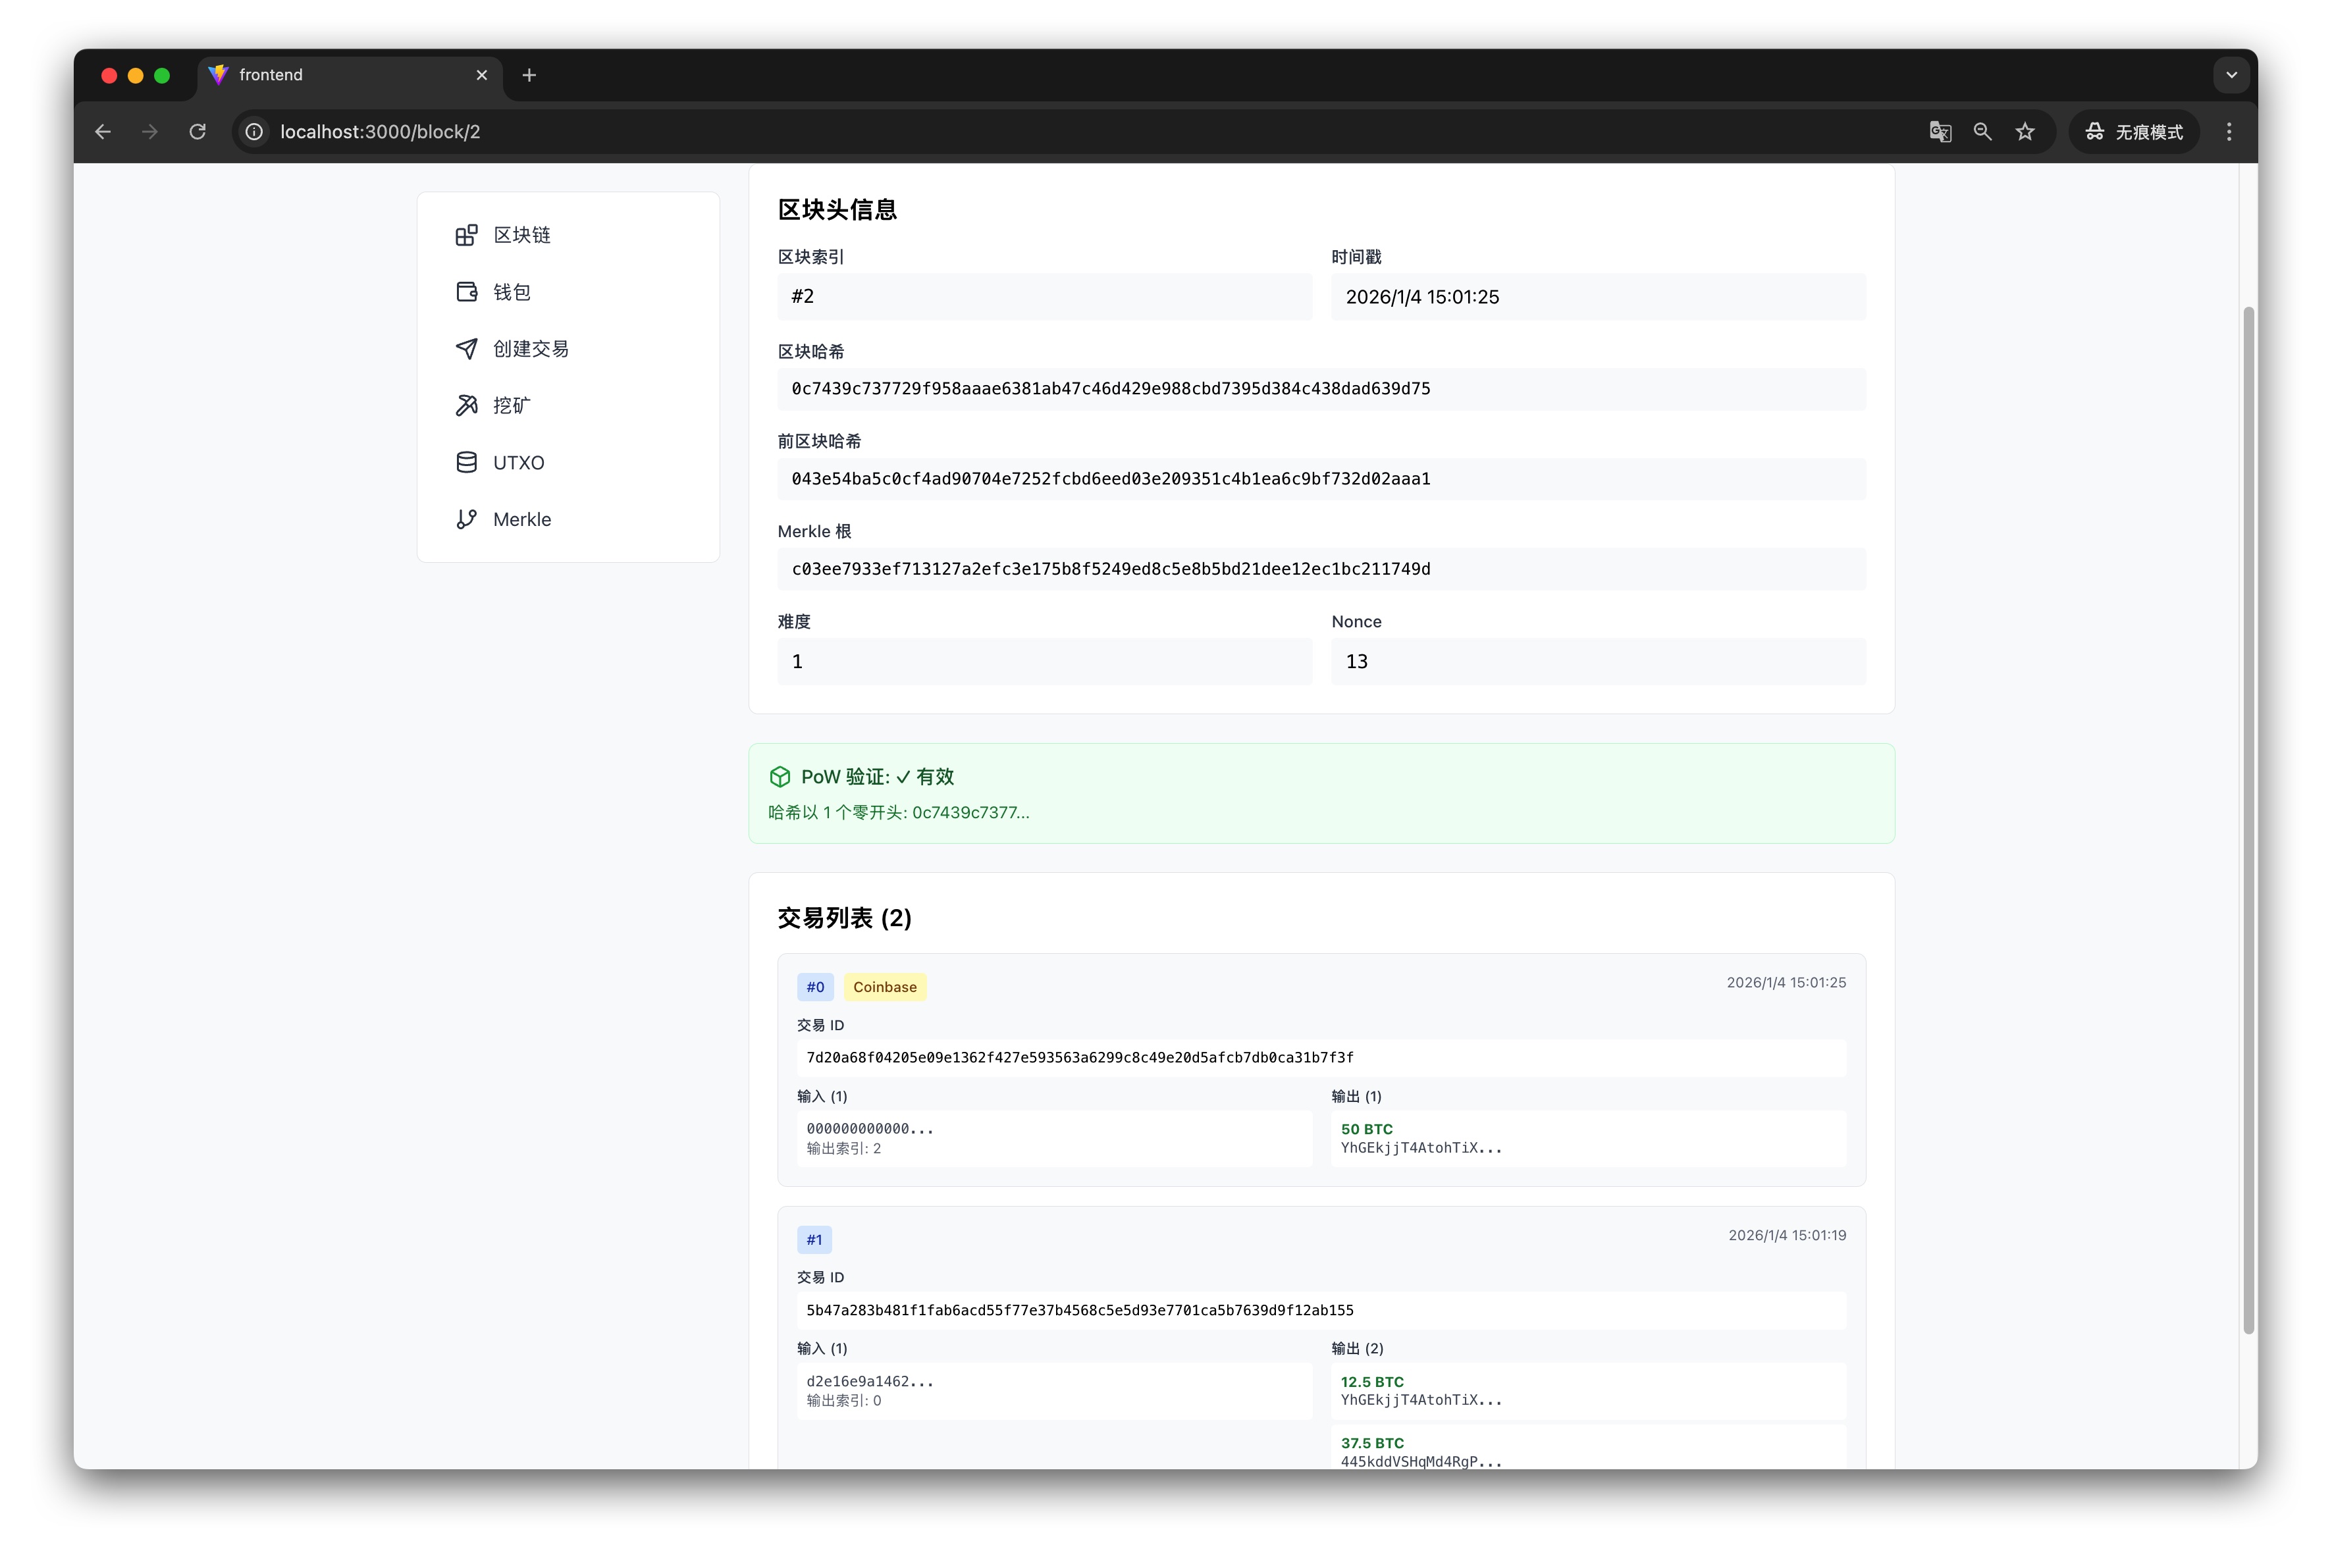Click the wallet (钱包) sidebar icon

(466, 292)
